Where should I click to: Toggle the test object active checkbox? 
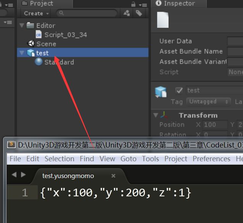pos(179,90)
